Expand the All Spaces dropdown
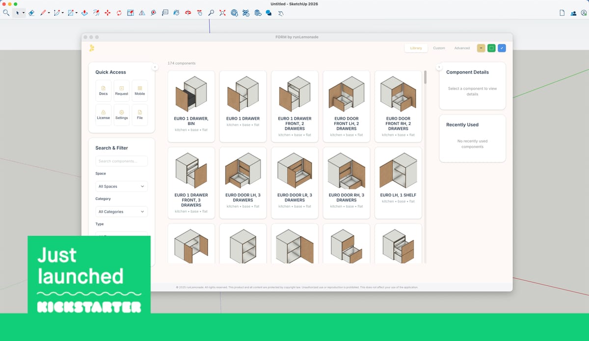The image size is (589, 341). coord(121,186)
